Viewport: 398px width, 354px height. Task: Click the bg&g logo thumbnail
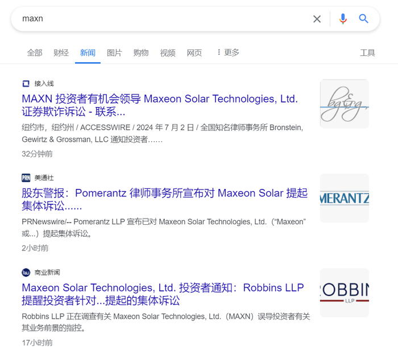(345, 104)
